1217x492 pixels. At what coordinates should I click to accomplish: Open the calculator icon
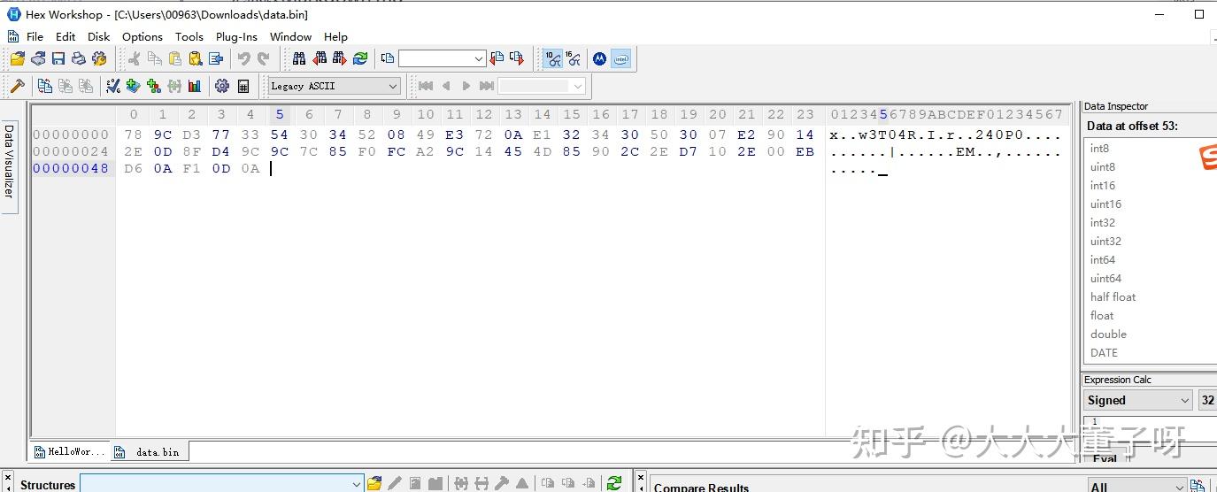click(x=243, y=86)
